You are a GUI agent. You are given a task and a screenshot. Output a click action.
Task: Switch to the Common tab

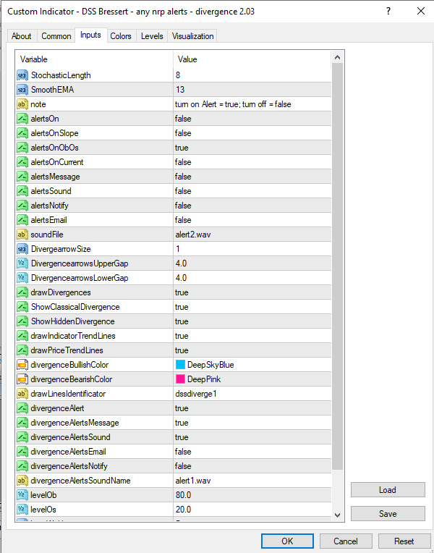56,36
